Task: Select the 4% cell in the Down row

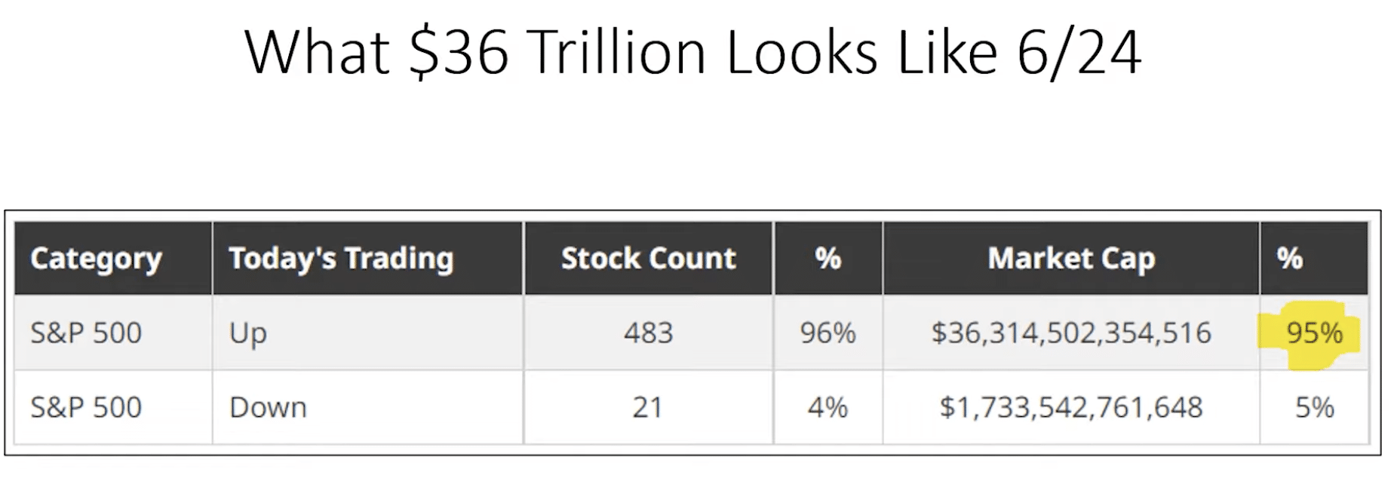Action: point(827,408)
